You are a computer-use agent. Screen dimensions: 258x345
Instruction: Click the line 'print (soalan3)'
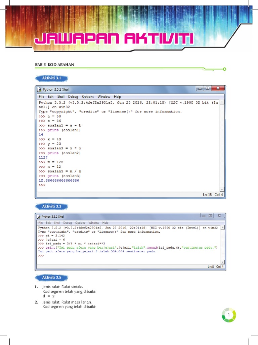[x=64, y=176]
